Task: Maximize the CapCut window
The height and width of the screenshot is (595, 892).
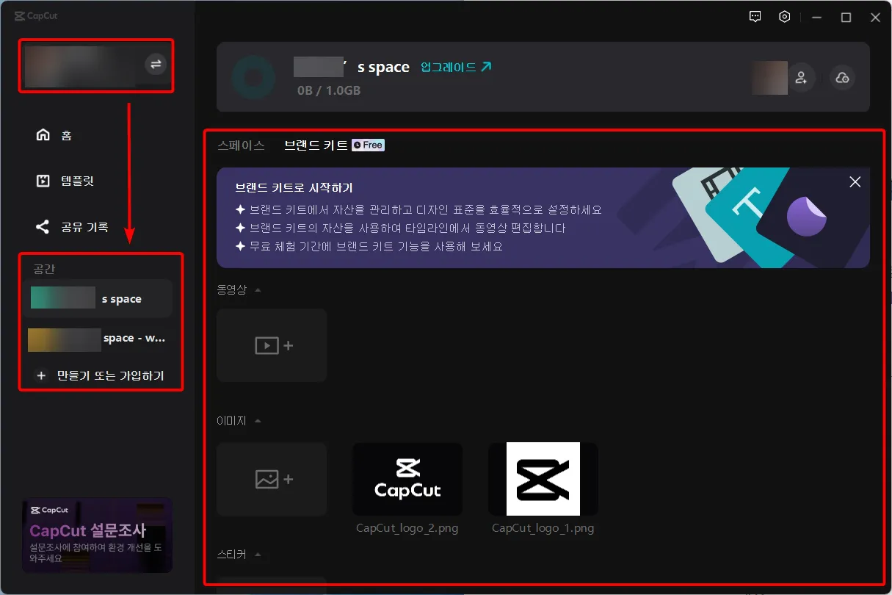Action: coord(846,17)
